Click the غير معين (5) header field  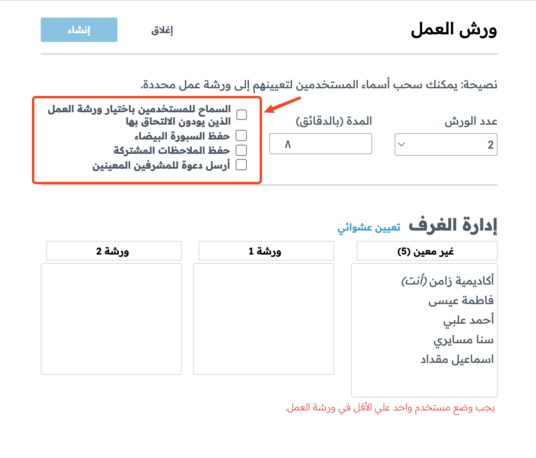click(x=427, y=251)
